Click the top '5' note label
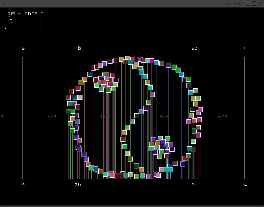This screenshot has width=264, height=207. [x=23, y=48]
